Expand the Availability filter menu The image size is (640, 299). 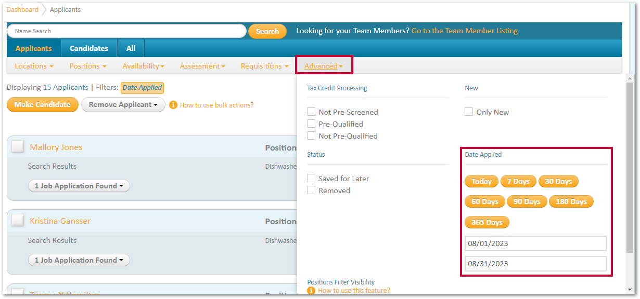(x=143, y=66)
